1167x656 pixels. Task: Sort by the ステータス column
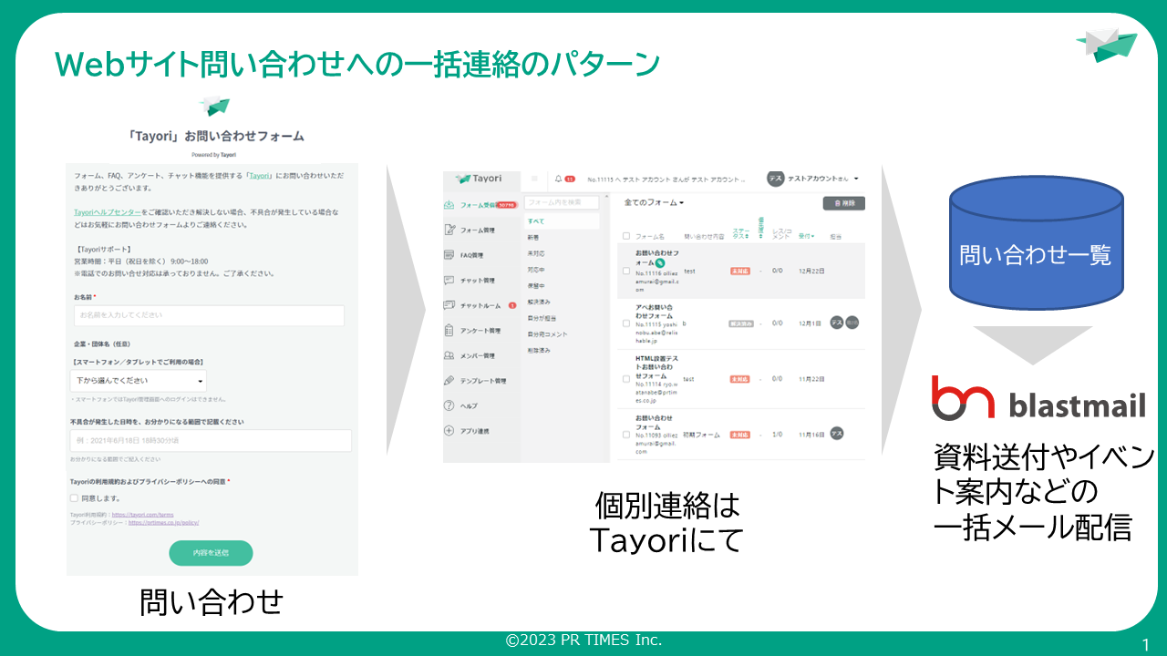[x=739, y=235]
